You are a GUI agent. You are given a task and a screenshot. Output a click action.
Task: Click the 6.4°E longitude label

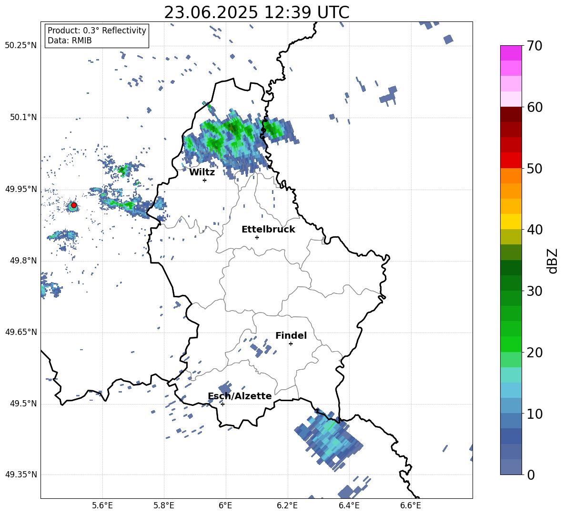[349, 505]
